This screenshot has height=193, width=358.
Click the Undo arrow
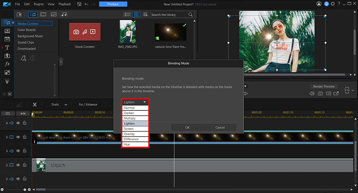coord(86,4)
